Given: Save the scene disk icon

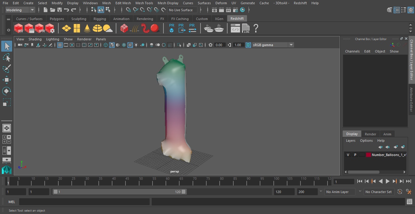Looking at the screenshot, I should (x=59, y=10).
